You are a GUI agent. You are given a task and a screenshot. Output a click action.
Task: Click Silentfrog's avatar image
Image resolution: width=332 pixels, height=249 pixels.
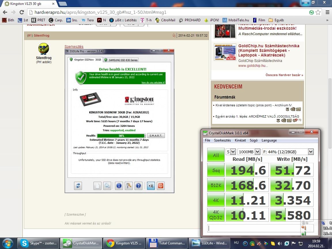click(x=44, y=49)
